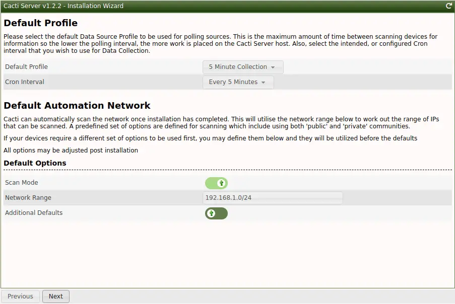Click the Cacti Server Installation Wizard title
Image resolution: width=455 pixels, height=304 pixels.
(x=63, y=6)
